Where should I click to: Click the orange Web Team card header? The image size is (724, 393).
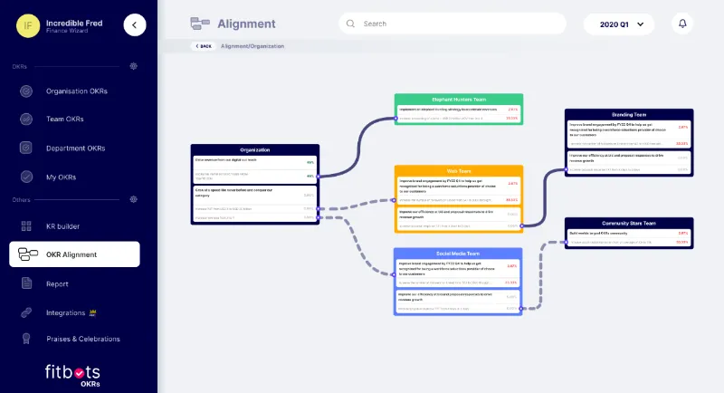click(459, 171)
